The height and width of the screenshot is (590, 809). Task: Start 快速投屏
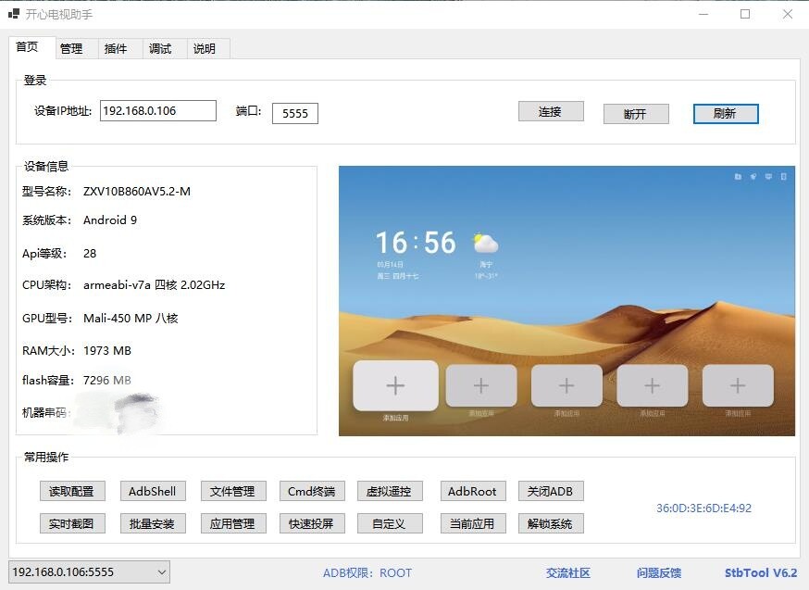click(x=312, y=523)
